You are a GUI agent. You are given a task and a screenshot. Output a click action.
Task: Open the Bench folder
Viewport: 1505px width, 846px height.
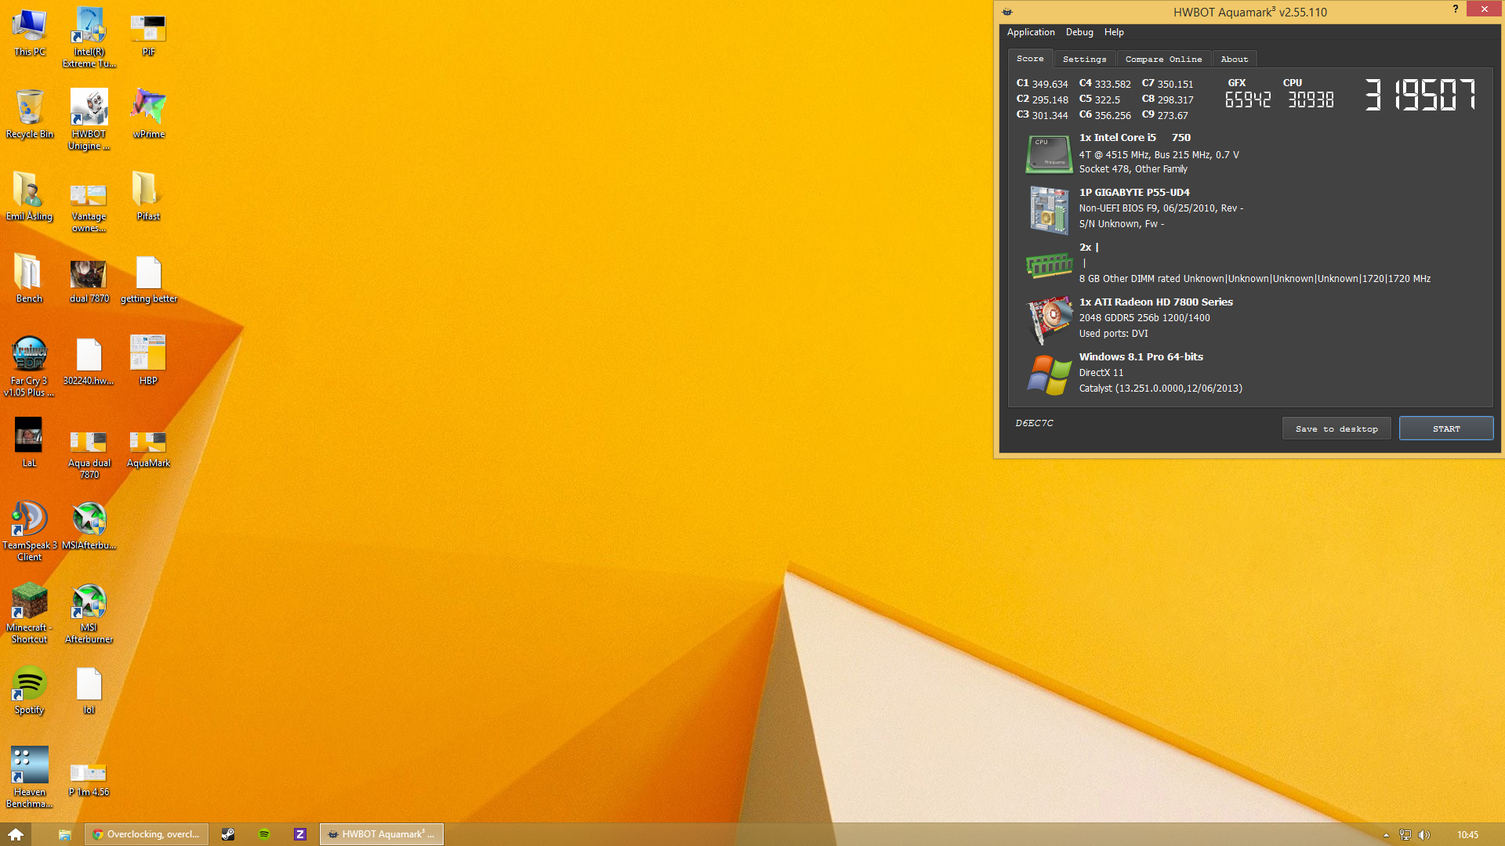pyautogui.click(x=29, y=279)
